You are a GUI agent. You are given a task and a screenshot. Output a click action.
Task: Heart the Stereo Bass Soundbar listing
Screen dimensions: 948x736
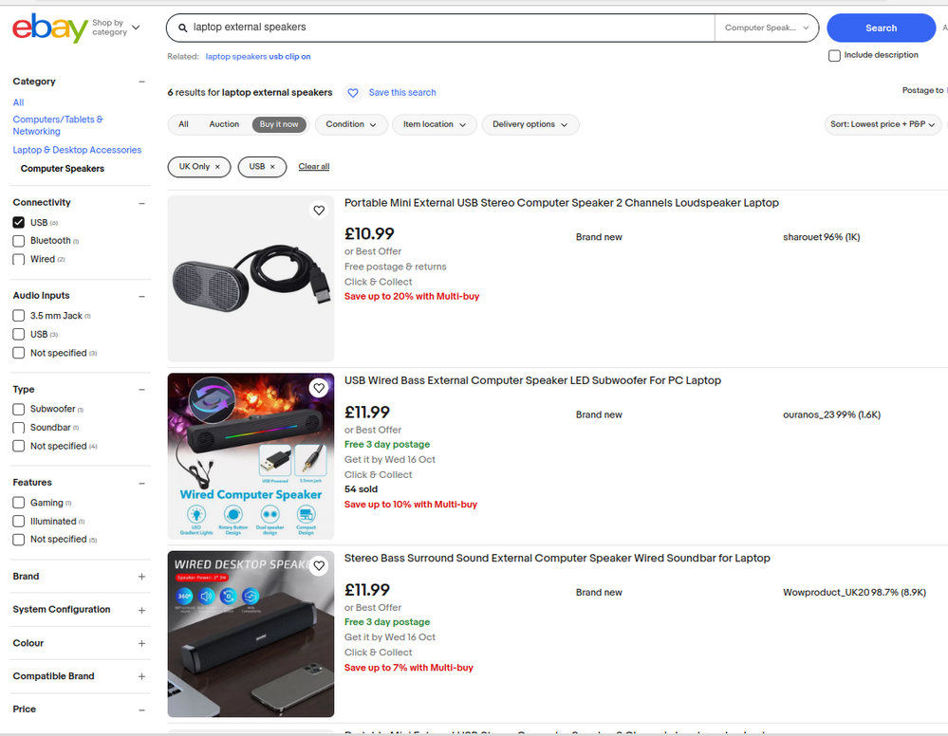tap(319, 565)
